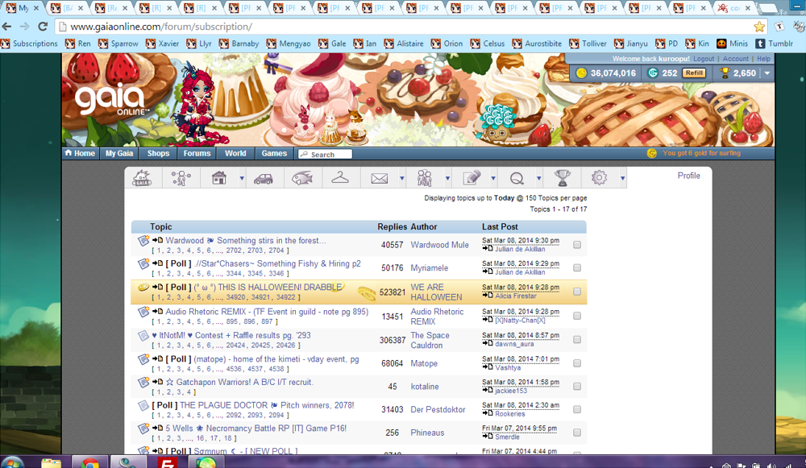The width and height of the screenshot is (806, 468).
Task: Open Windows Explorer folder in taskbar
Action: point(51,462)
